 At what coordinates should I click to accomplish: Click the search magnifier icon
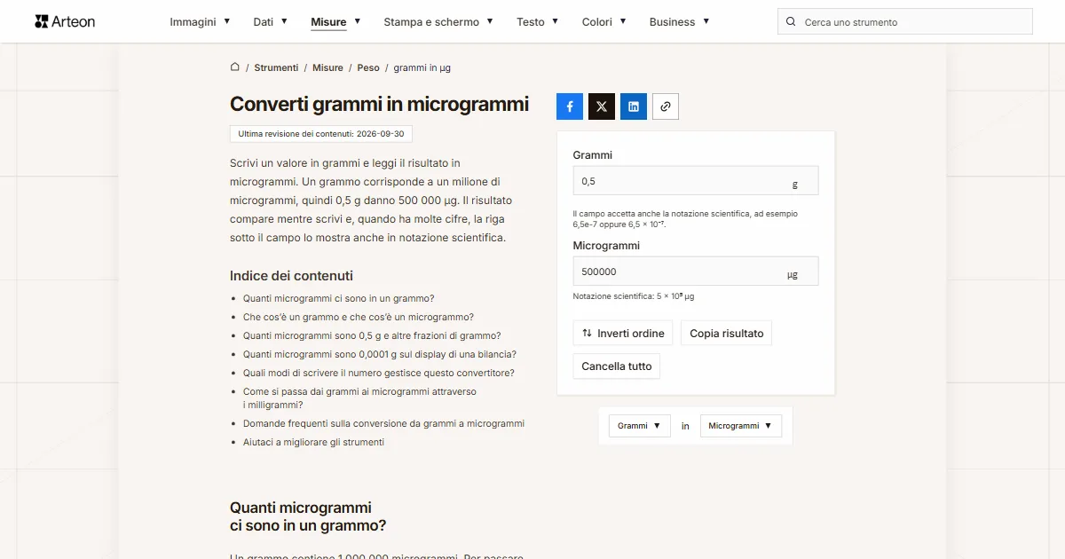pyautogui.click(x=791, y=22)
